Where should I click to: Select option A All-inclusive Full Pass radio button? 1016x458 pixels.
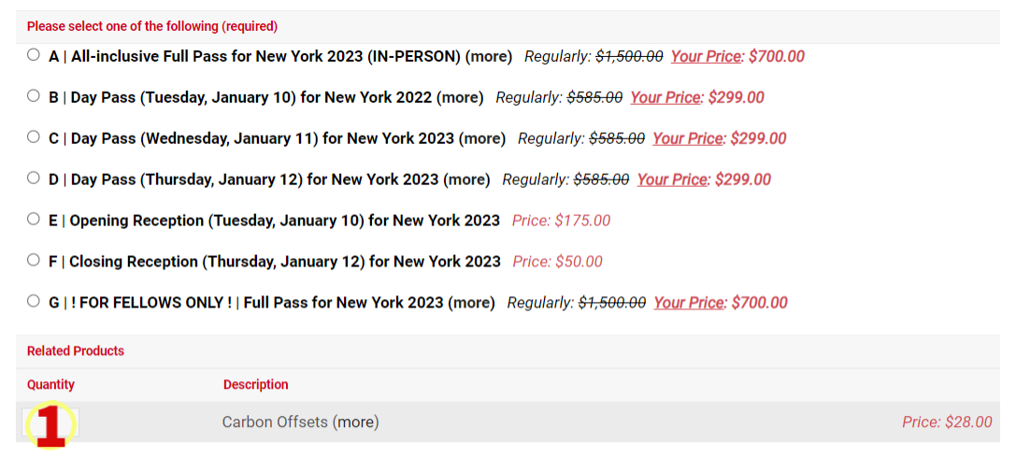(x=34, y=54)
